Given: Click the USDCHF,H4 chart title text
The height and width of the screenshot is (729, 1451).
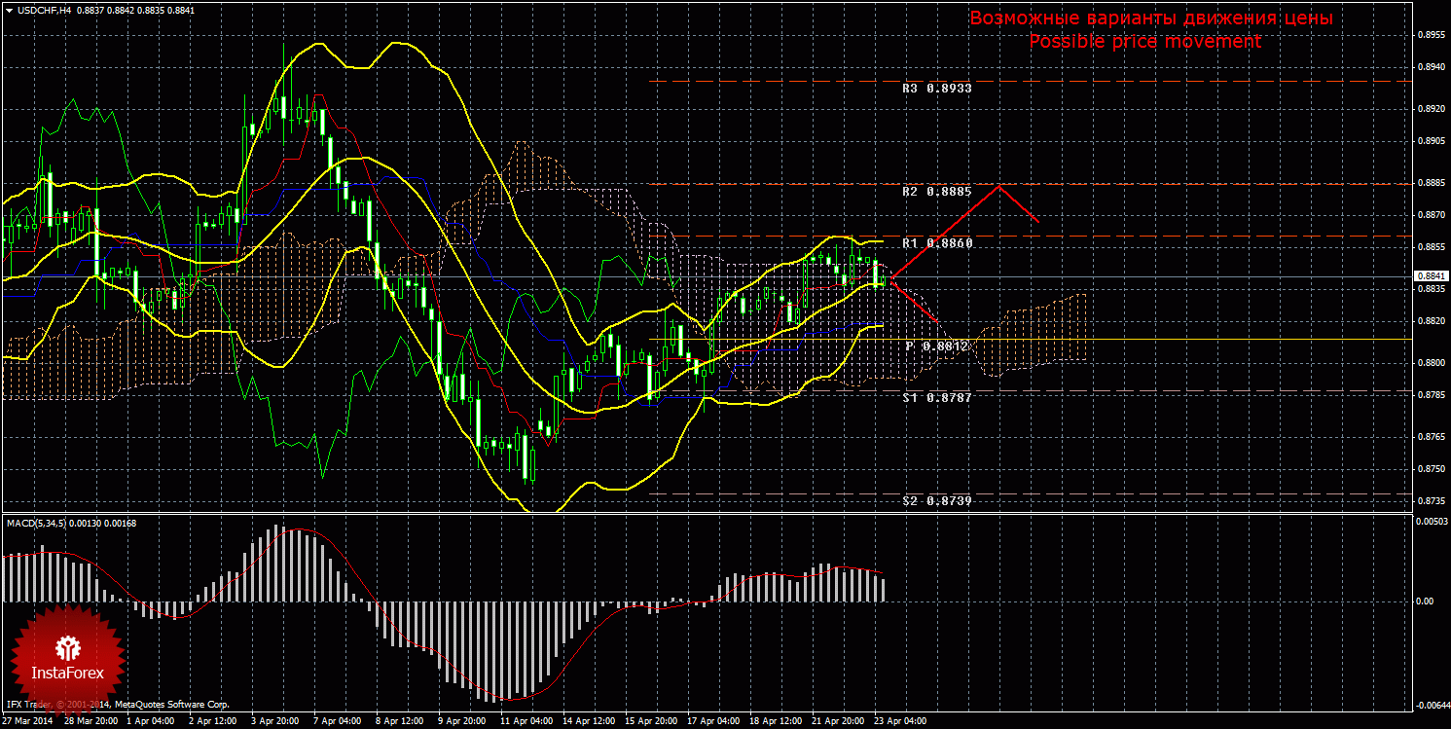Looking at the screenshot, I should coord(43,10).
